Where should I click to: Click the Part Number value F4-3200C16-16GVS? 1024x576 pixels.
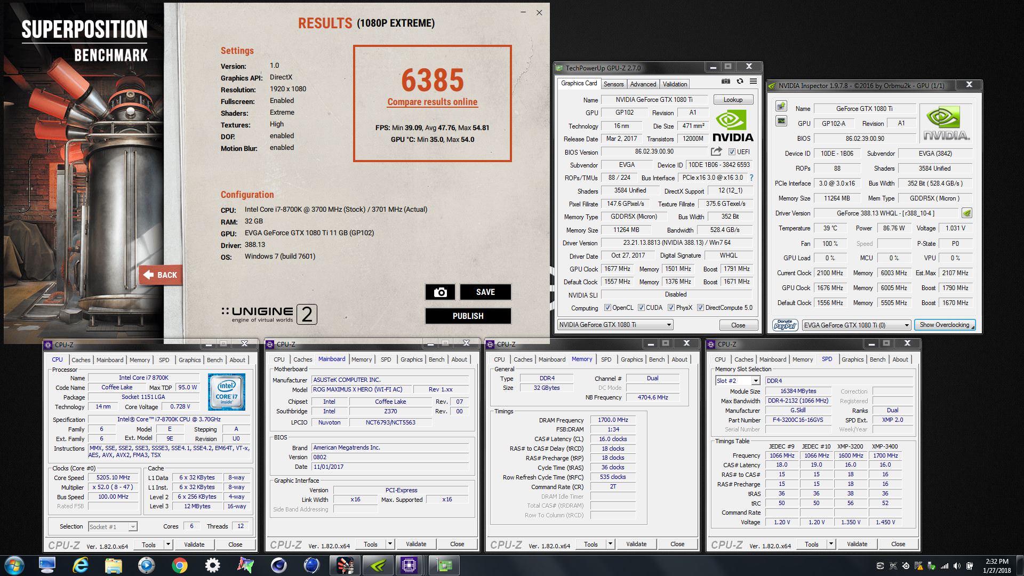tap(797, 420)
